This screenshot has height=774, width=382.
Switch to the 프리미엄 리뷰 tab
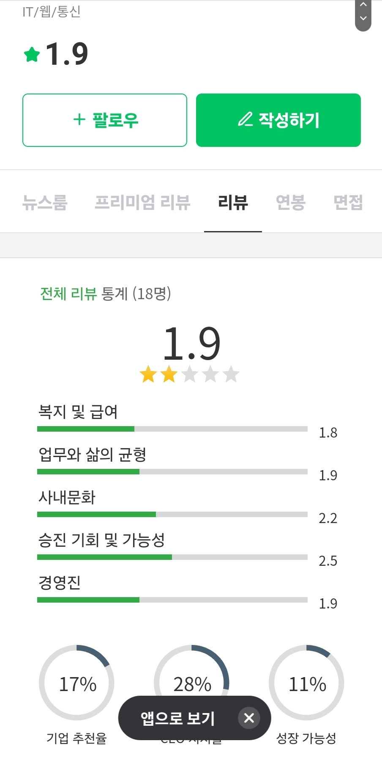[142, 202]
